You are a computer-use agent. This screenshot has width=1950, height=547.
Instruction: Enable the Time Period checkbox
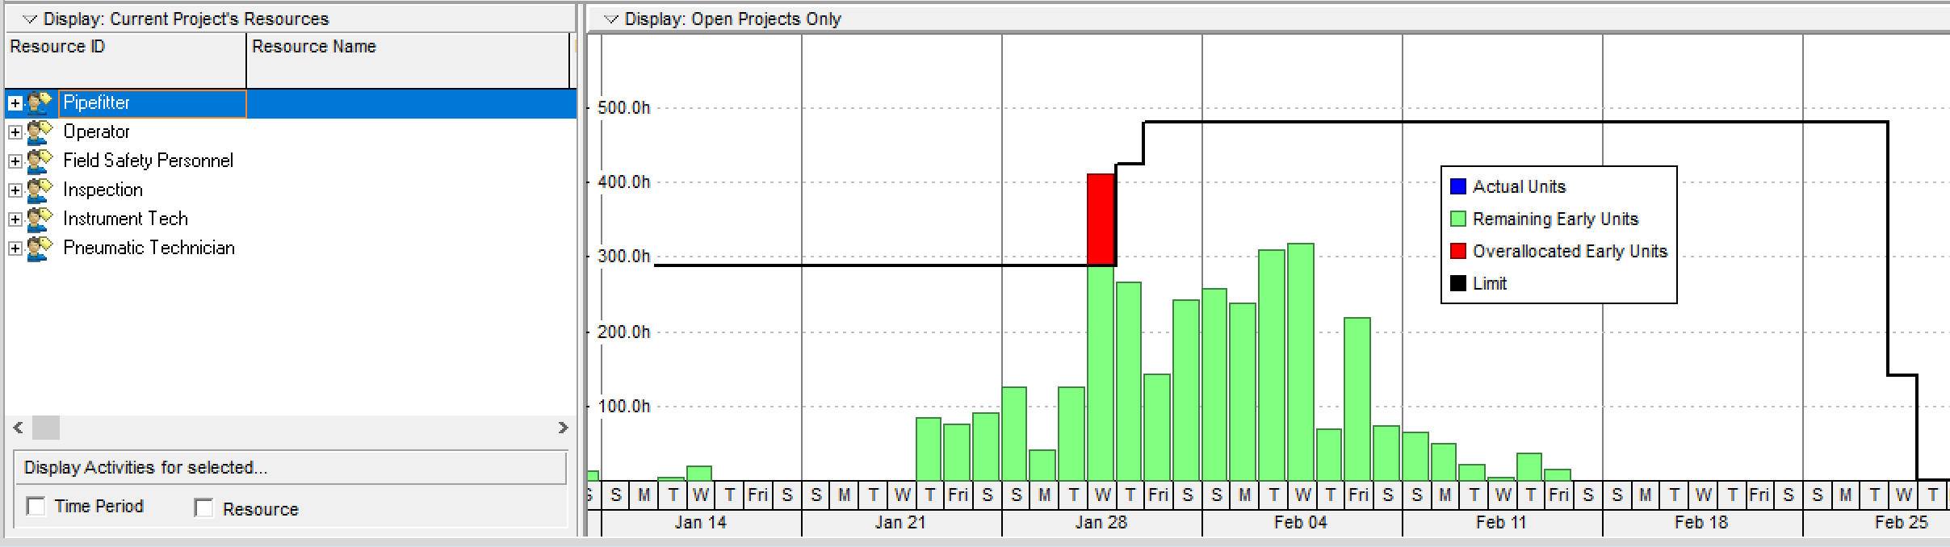point(36,506)
